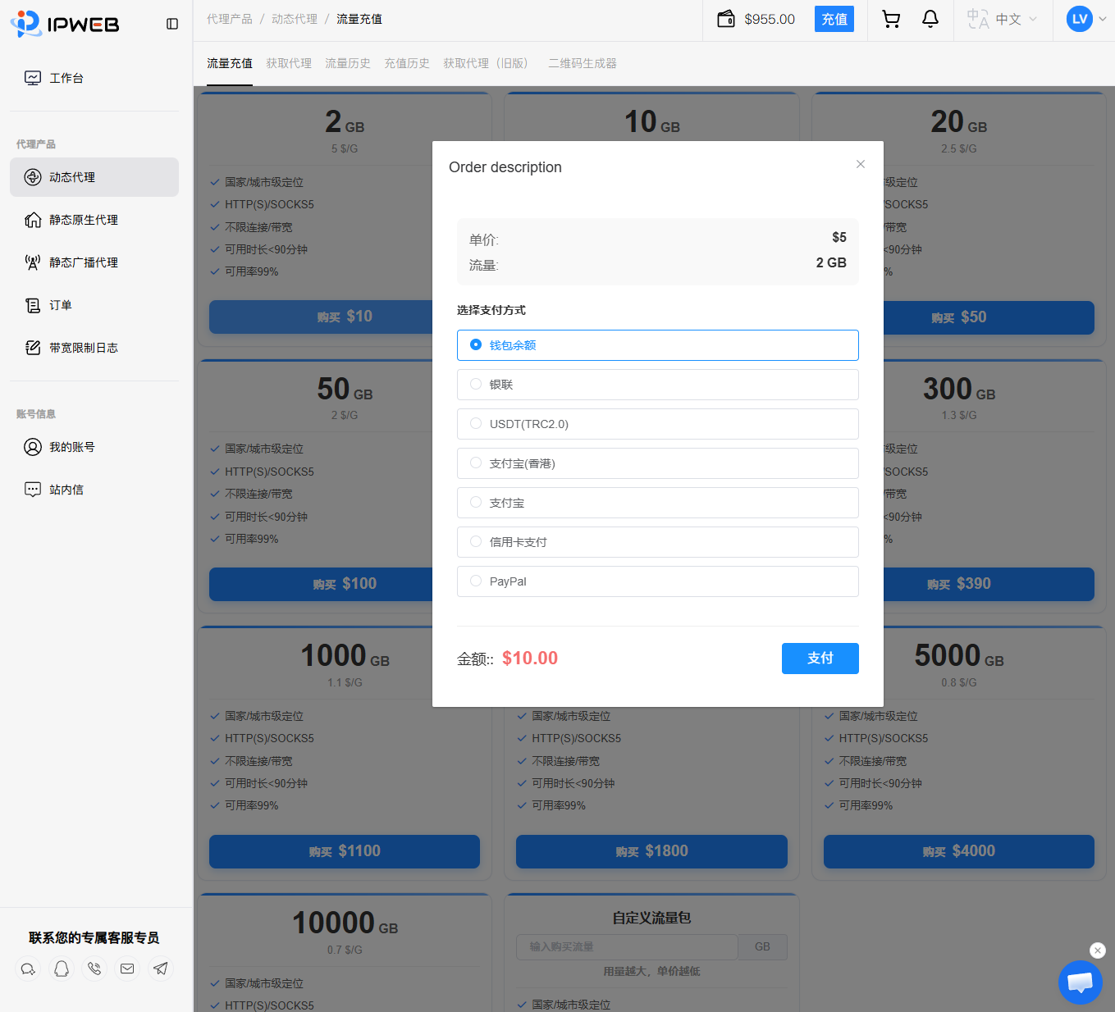Buy the 50 GB plan for $100
1115x1012 pixels.
pyautogui.click(x=321, y=584)
